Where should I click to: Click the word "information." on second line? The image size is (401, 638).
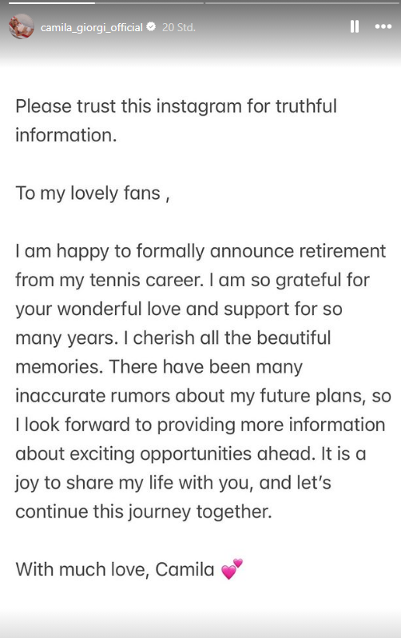tap(66, 135)
